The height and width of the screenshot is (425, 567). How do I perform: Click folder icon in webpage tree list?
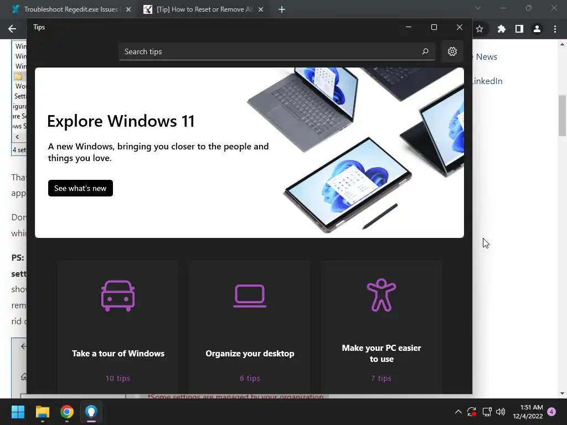pyautogui.click(x=18, y=76)
